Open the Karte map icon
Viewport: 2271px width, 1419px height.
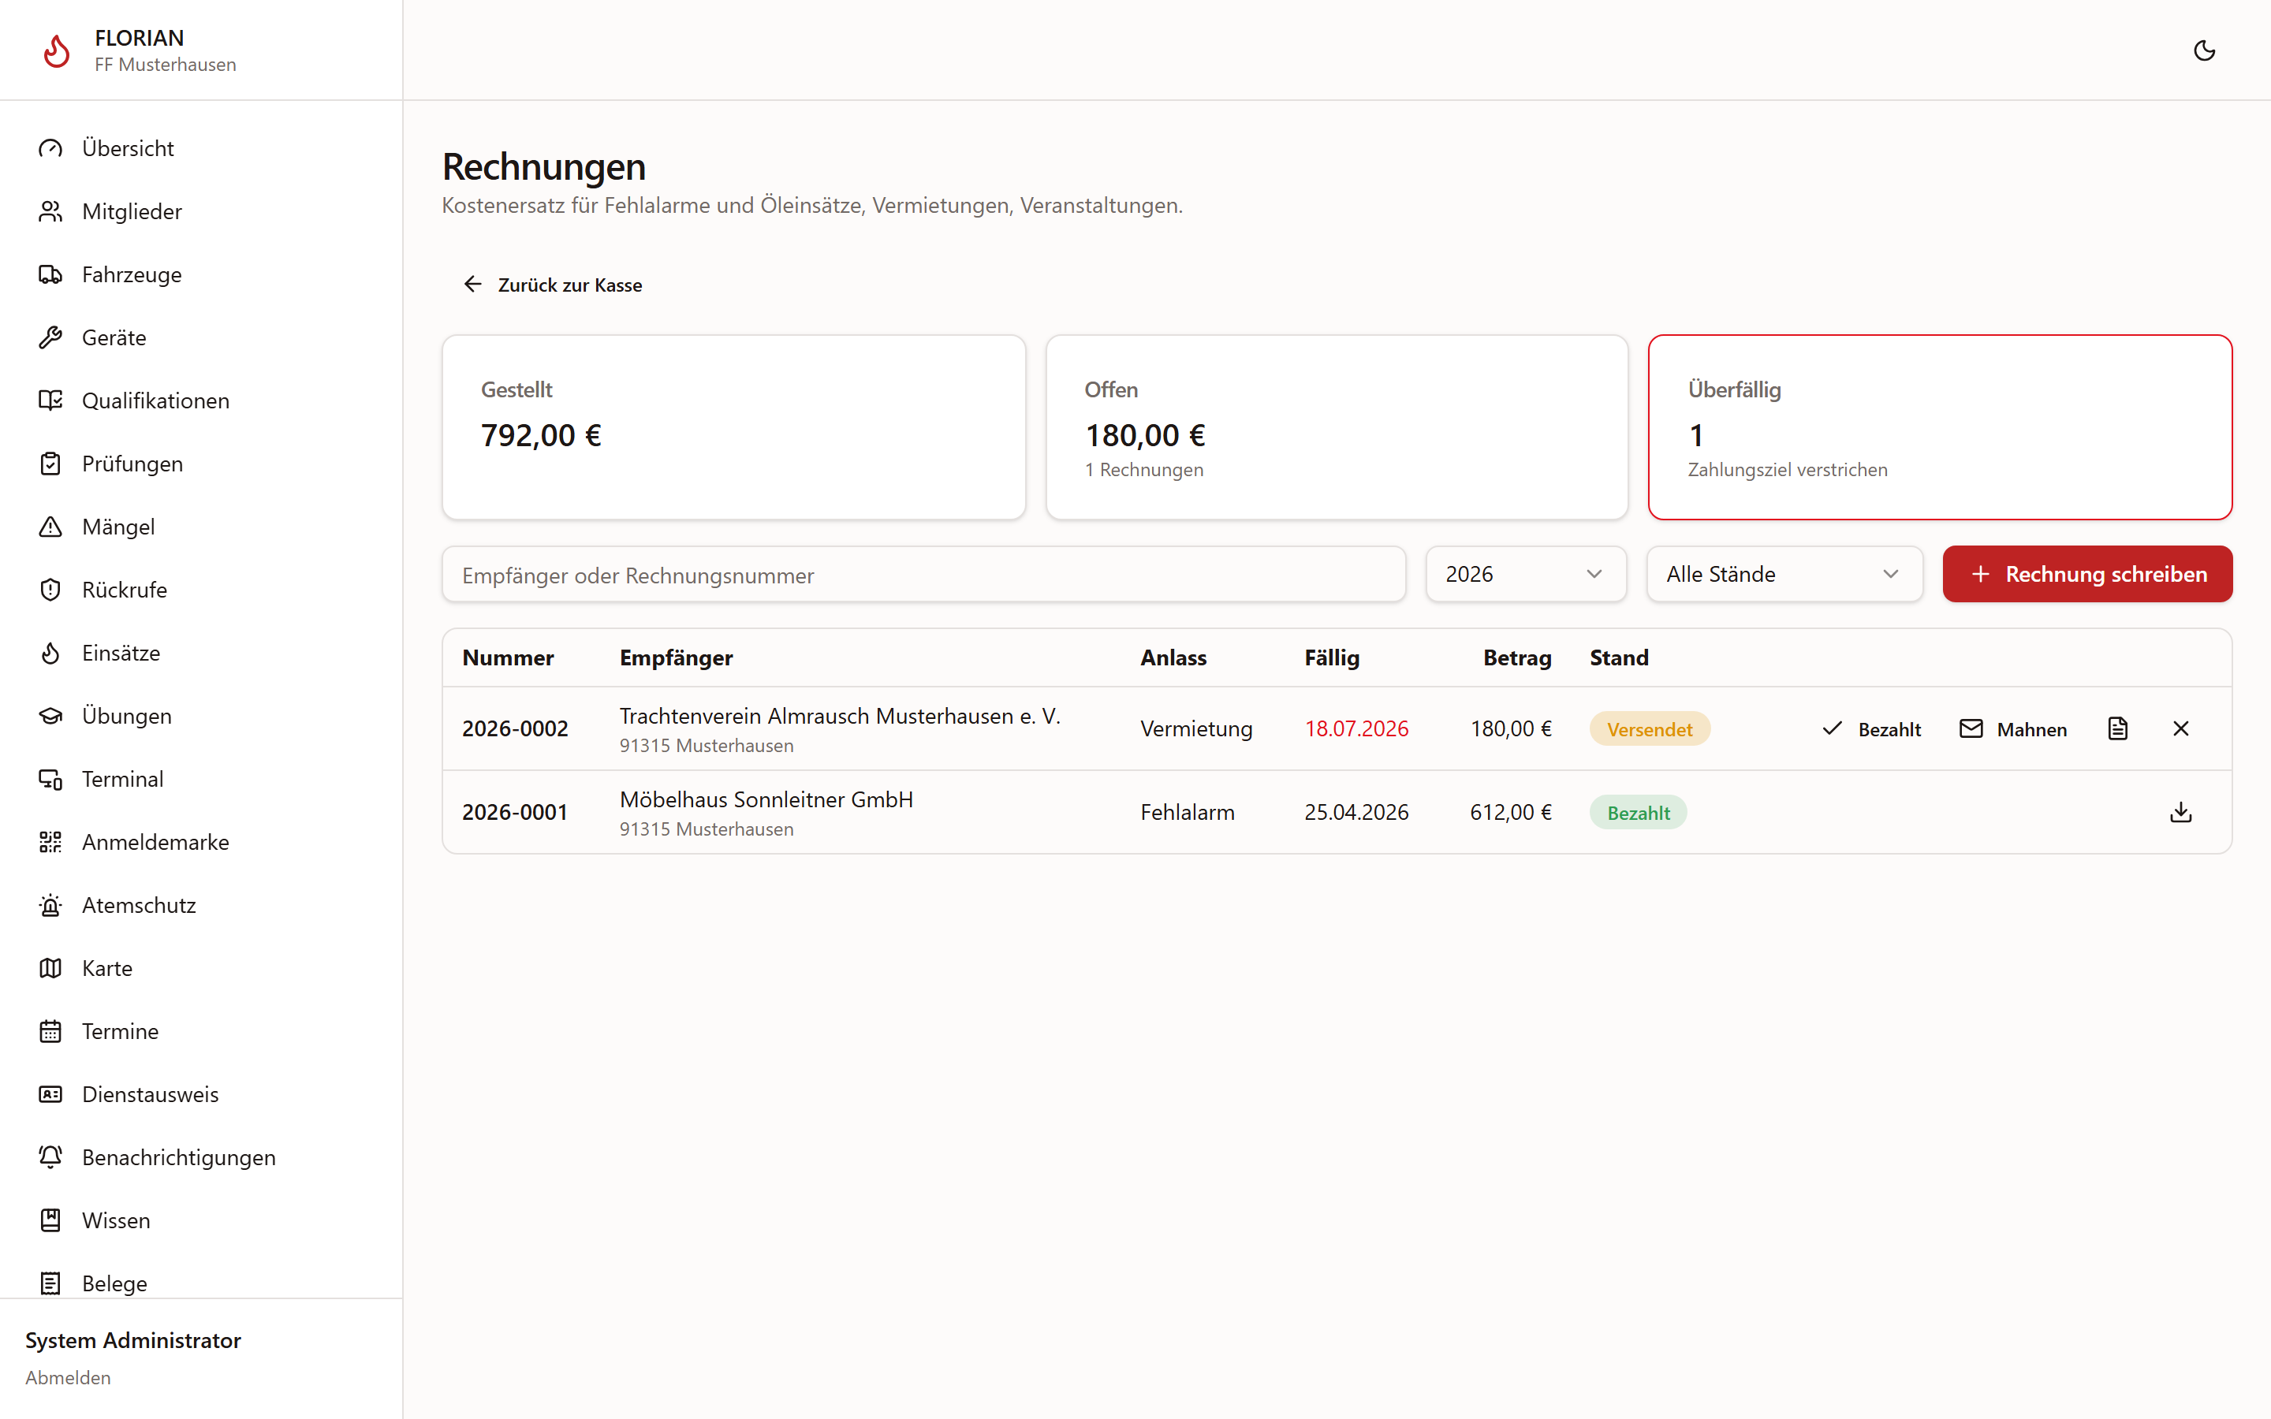click(x=50, y=967)
